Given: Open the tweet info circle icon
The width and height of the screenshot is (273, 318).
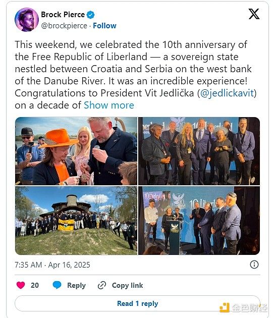Looking at the screenshot, I should (254, 264).
